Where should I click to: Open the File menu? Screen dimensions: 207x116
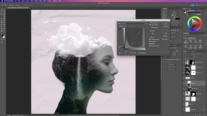pyautogui.click(x=16, y=1)
